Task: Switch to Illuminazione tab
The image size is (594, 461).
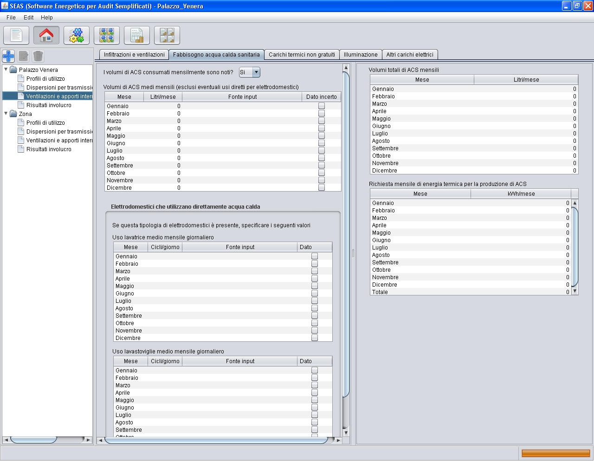Action: [361, 55]
